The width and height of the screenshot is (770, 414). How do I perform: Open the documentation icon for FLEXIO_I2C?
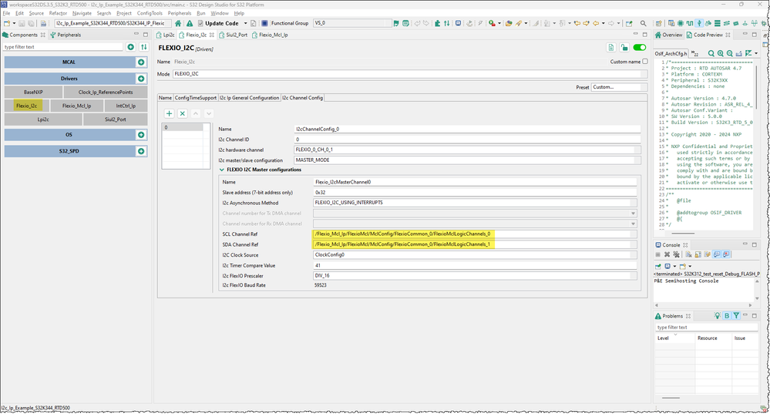point(611,47)
